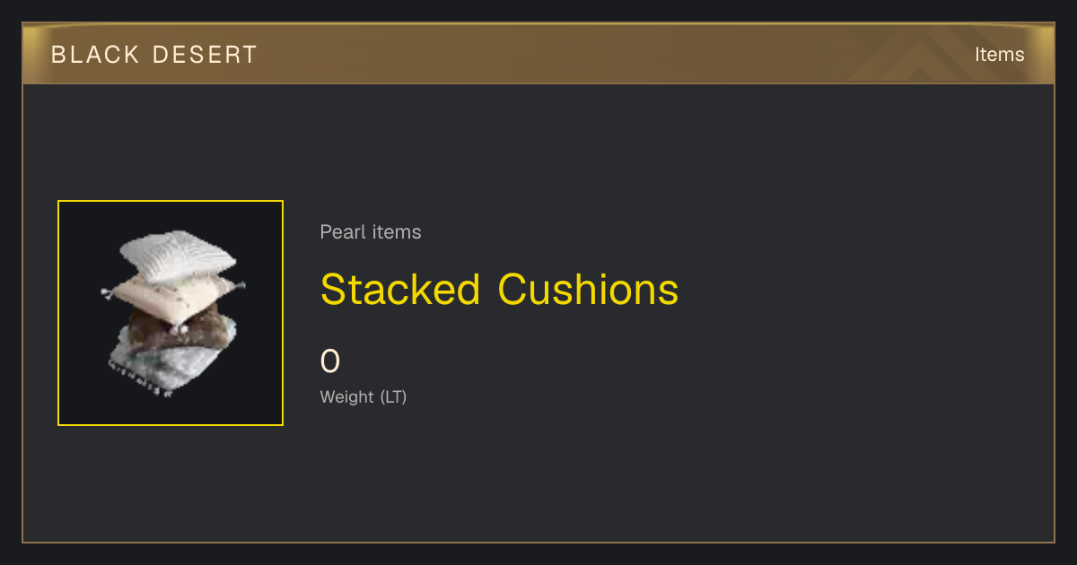This screenshot has width=1077, height=565.
Task: Click the word Stacked in the title
Action: [400, 290]
